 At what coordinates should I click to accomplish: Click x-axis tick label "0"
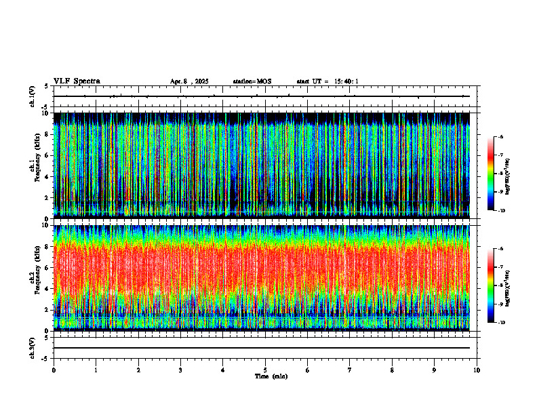54,370
